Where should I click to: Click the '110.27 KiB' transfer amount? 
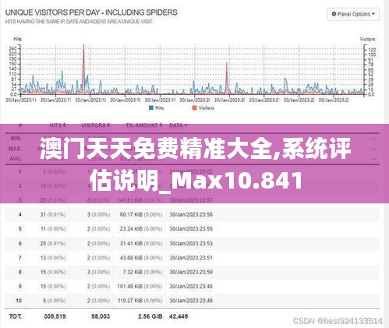129,301
